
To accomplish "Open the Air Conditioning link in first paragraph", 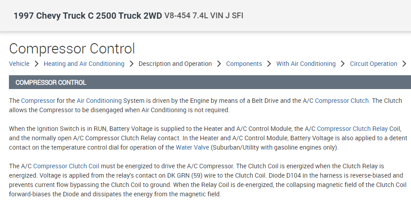I will tap(99, 101).
